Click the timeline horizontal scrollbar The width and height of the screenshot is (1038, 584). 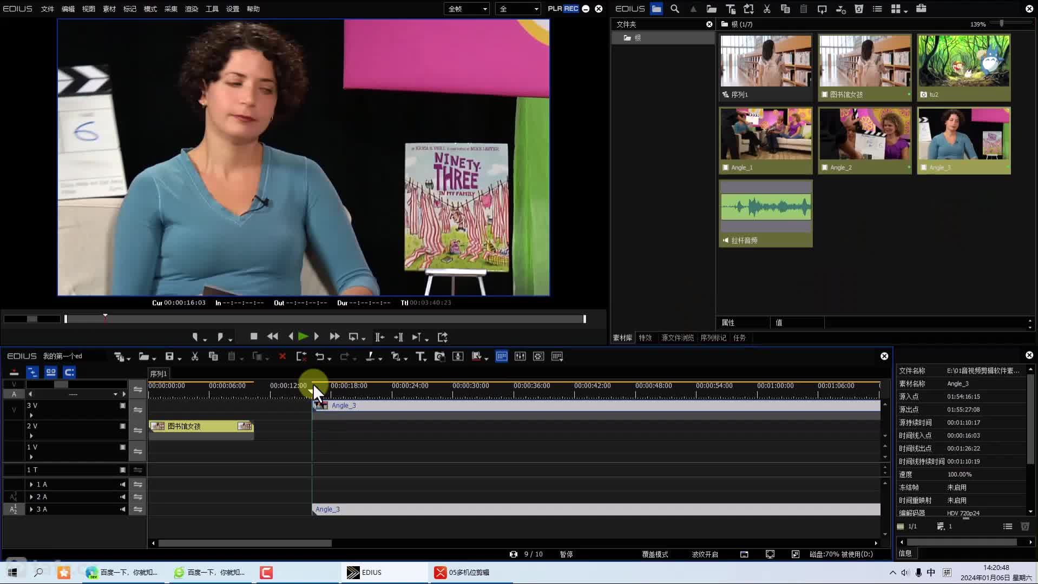[245, 543]
